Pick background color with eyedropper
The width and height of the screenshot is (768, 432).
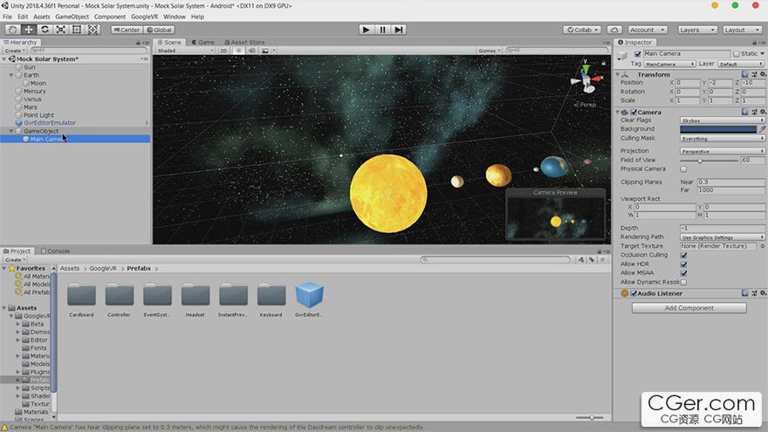point(762,129)
